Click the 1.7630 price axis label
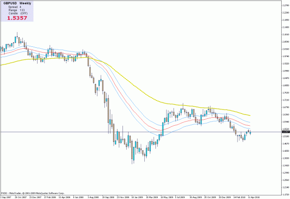 [x=286, y=93]
